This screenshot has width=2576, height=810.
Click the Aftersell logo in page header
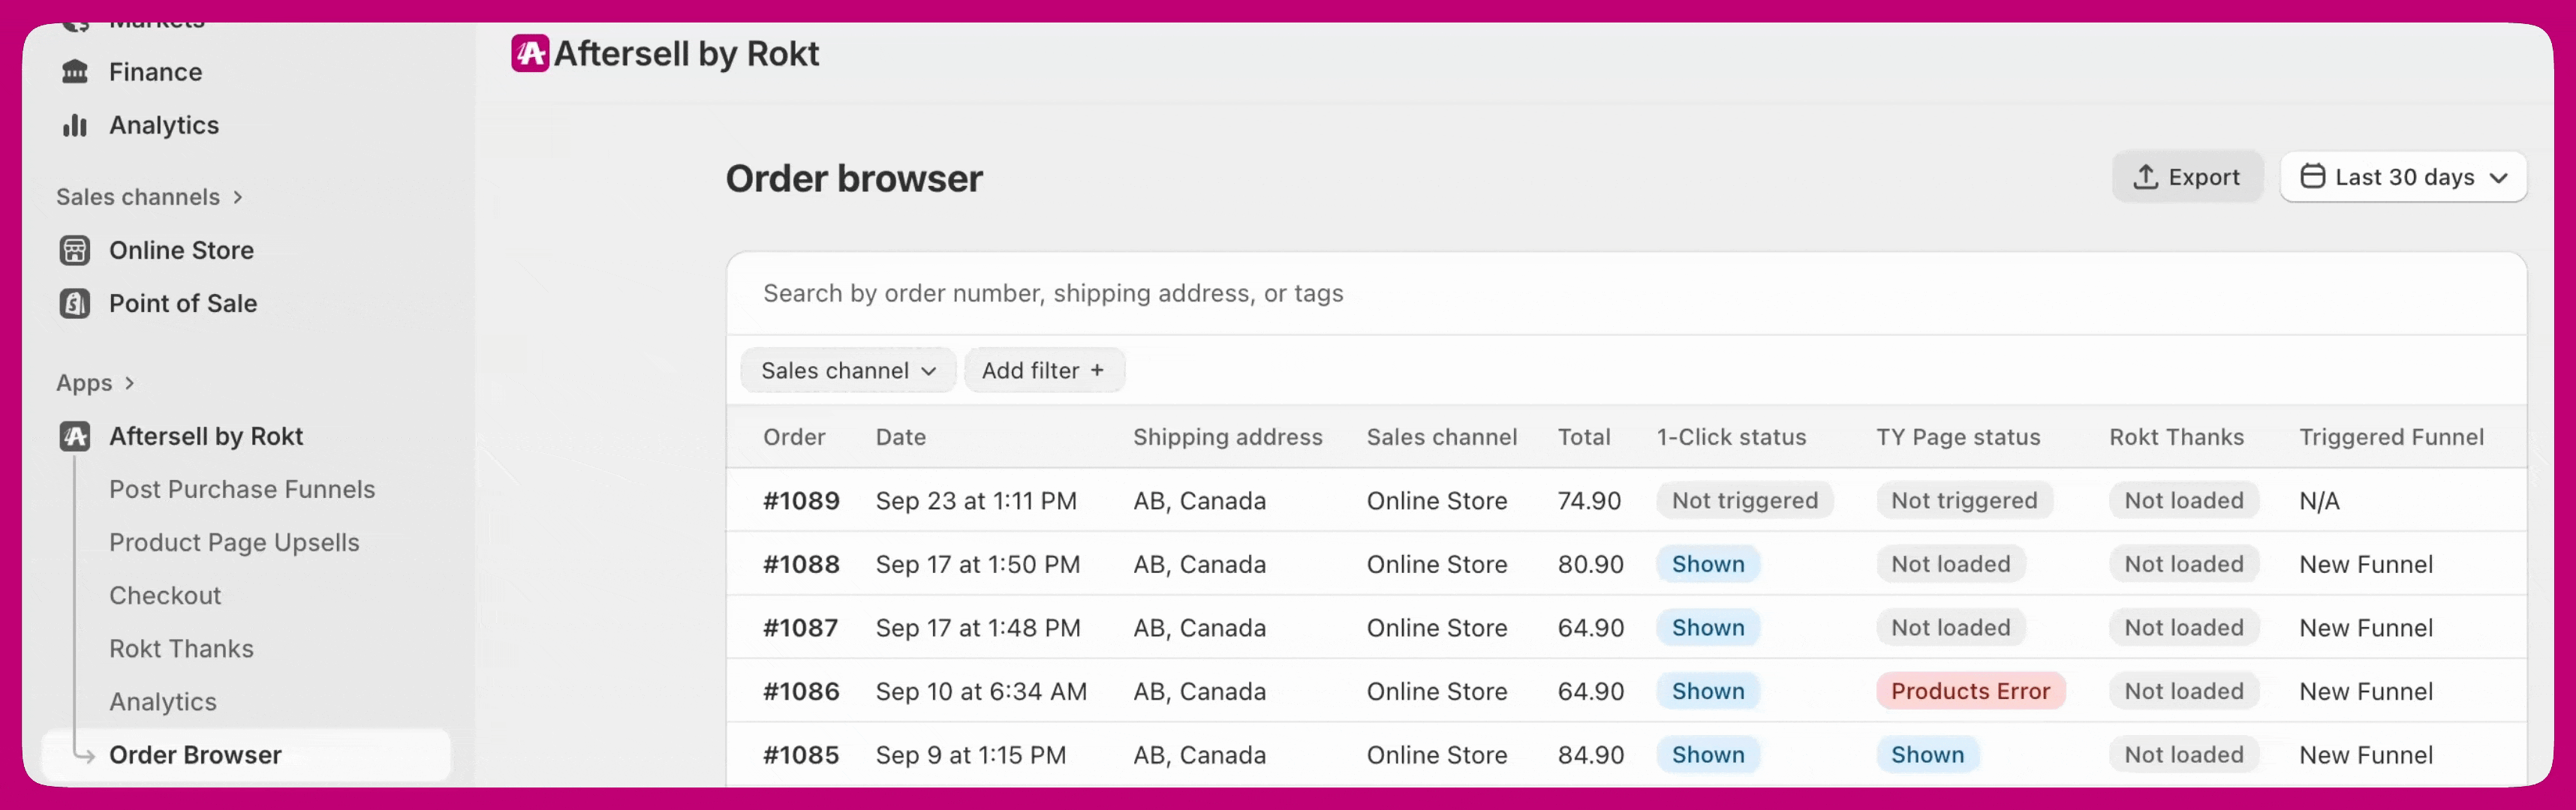pos(530,54)
